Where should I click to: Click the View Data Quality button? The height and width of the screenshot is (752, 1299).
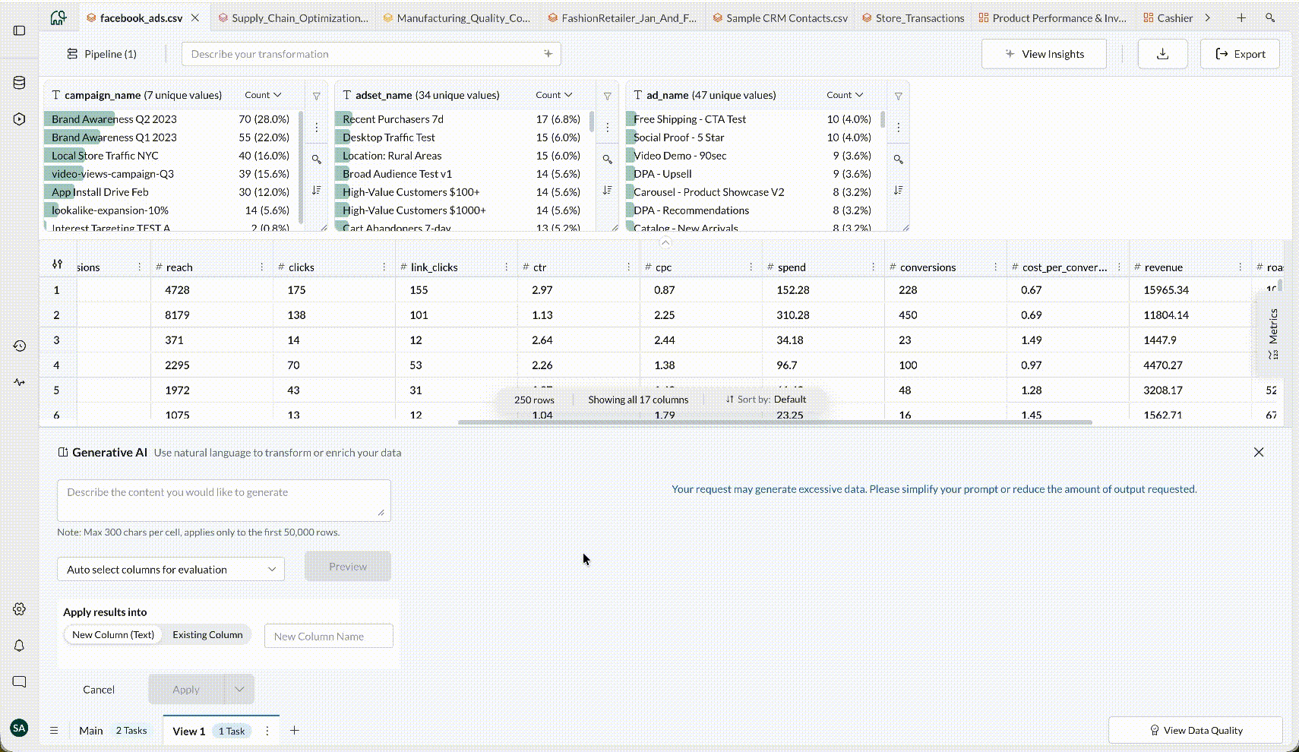1196,731
